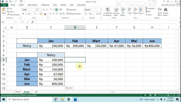
Task: Open Windows Start menu
Action: click(x=3, y=99)
